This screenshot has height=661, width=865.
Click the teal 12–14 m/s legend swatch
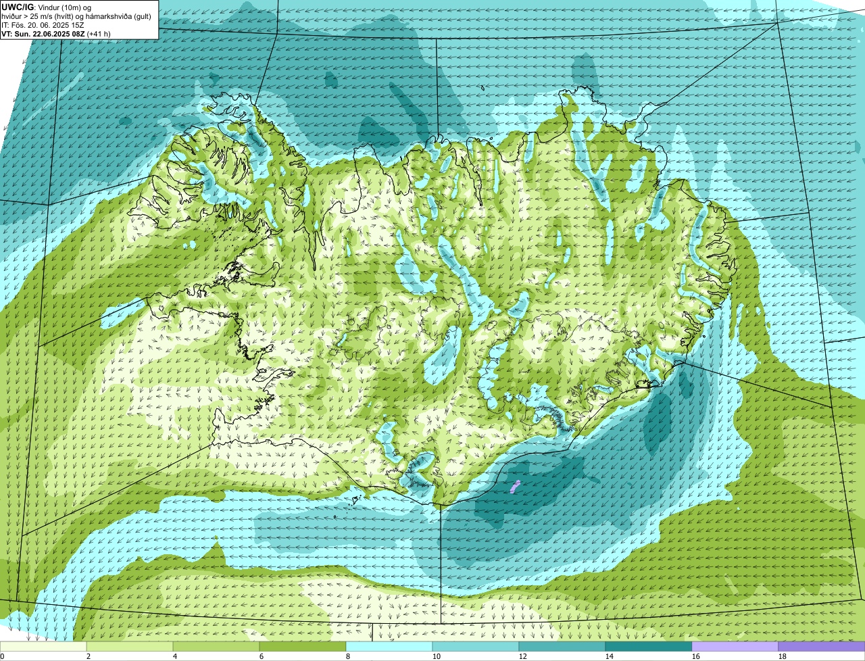[x=562, y=646]
